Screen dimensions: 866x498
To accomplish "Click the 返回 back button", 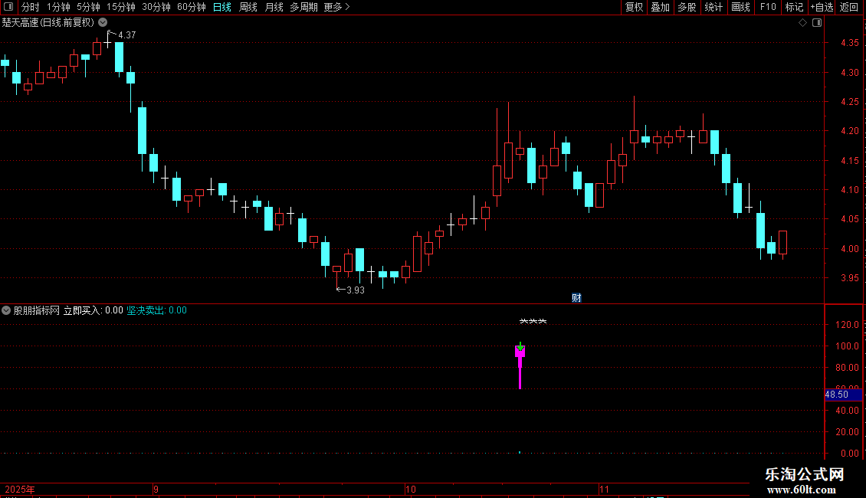I will (x=849, y=7).
